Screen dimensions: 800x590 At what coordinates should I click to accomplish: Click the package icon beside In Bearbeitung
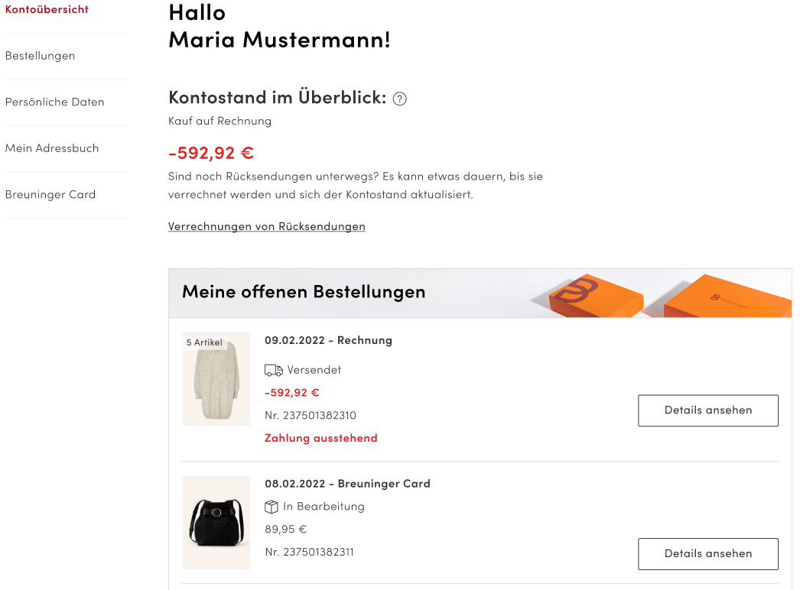click(272, 507)
